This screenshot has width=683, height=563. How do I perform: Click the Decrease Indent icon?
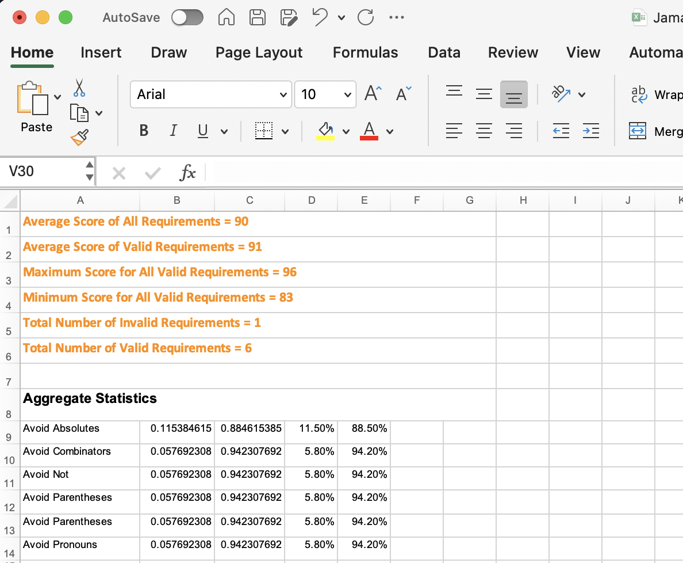561,131
